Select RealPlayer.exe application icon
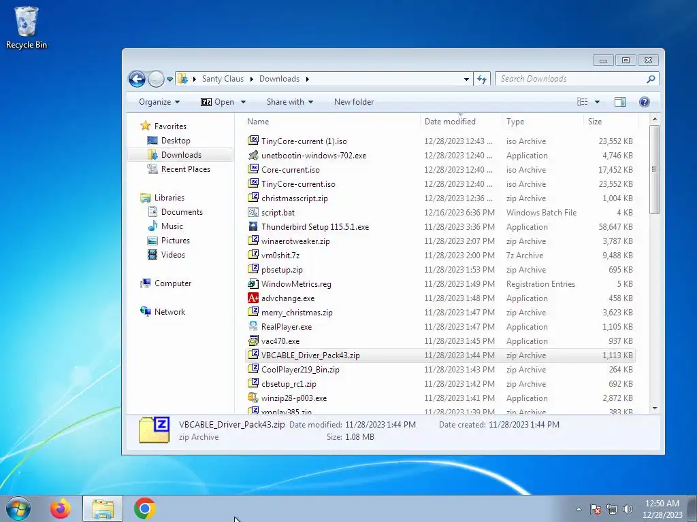Image resolution: width=697 pixels, height=522 pixels. [x=253, y=326]
